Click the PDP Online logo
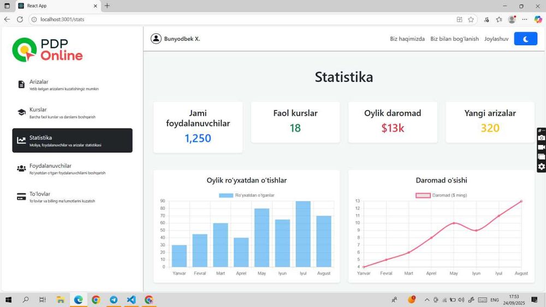The height and width of the screenshot is (307, 546). (x=48, y=50)
